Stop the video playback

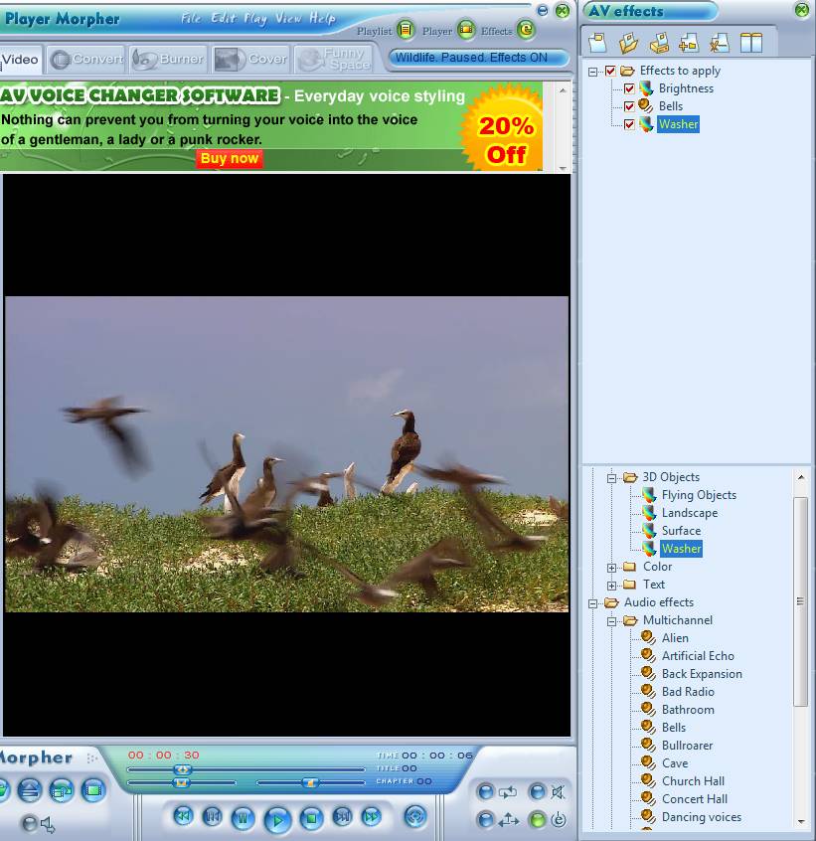[x=311, y=818]
